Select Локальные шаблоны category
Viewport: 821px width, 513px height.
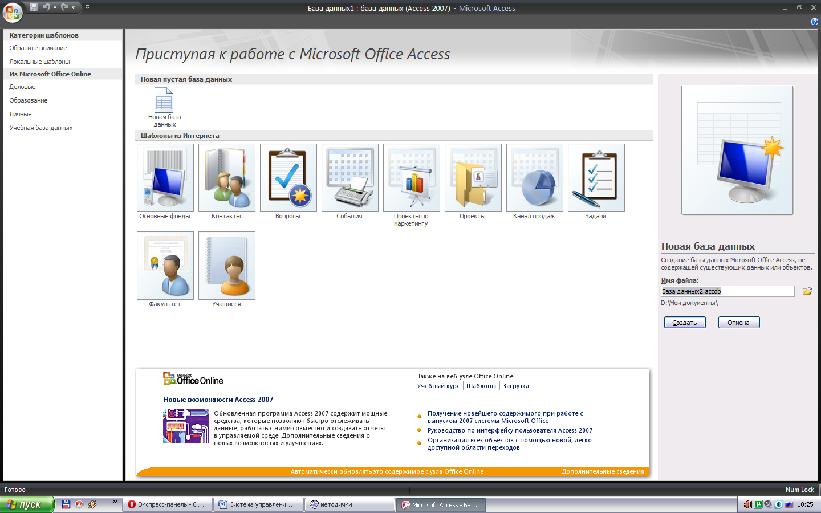pyautogui.click(x=39, y=62)
